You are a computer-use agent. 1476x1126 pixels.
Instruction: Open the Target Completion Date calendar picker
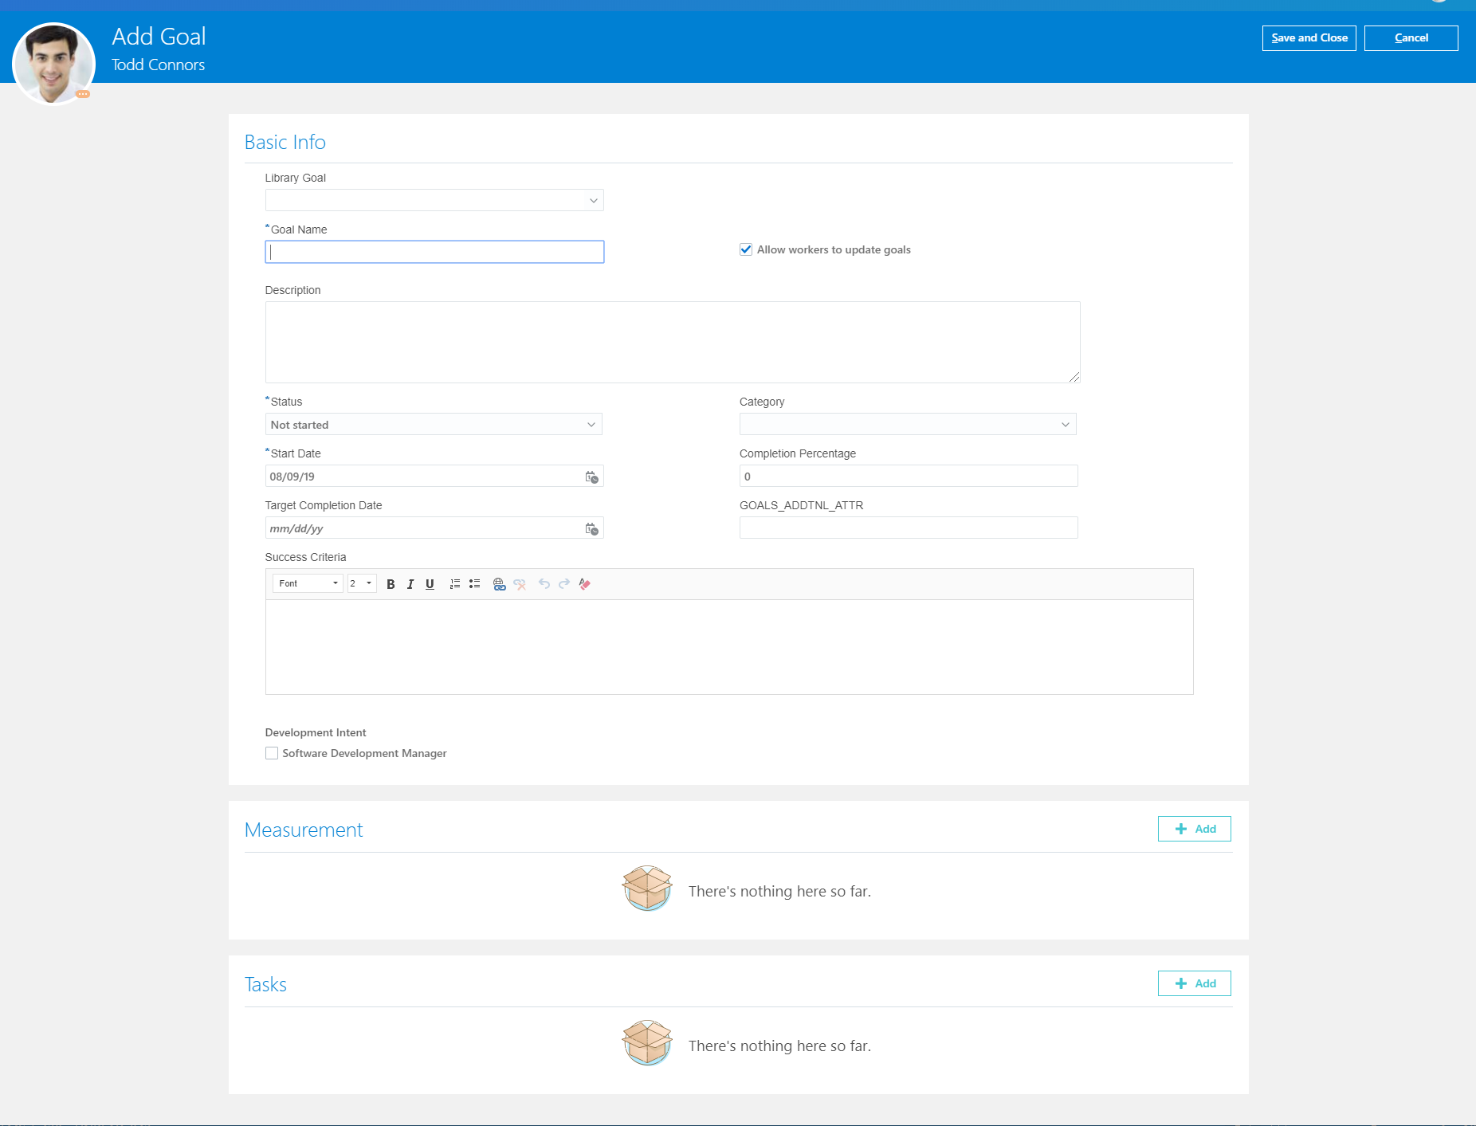click(592, 528)
